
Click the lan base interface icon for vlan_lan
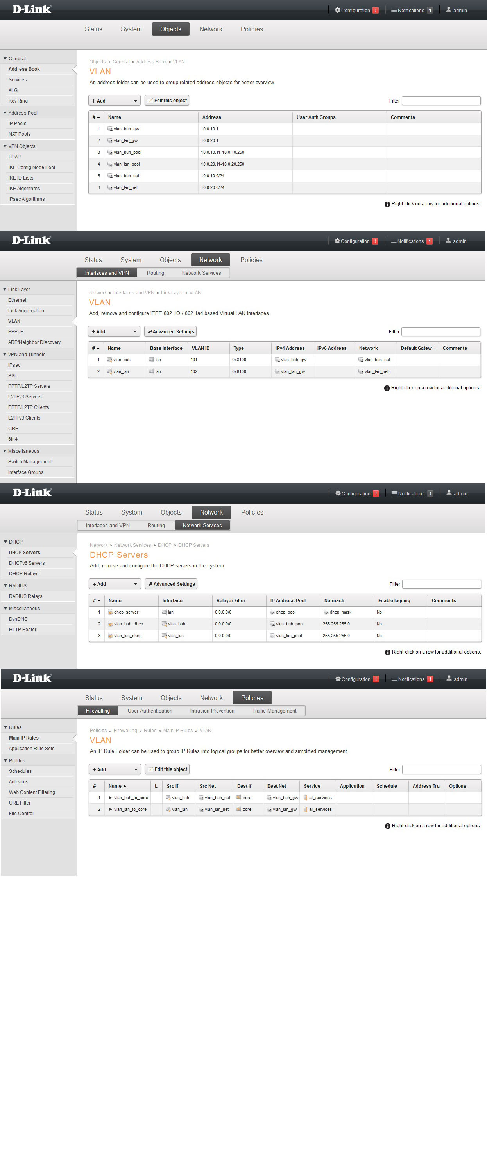tap(152, 371)
